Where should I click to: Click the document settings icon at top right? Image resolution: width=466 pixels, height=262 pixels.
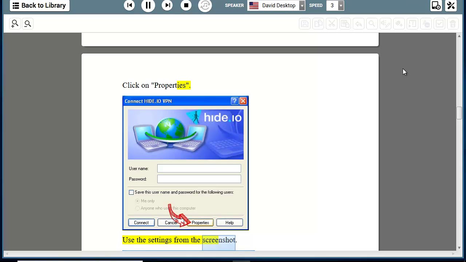click(436, 5)
